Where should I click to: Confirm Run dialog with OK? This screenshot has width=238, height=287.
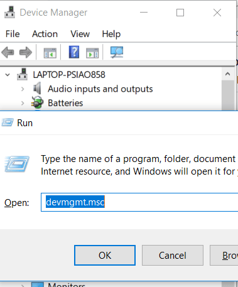point(105,256)
